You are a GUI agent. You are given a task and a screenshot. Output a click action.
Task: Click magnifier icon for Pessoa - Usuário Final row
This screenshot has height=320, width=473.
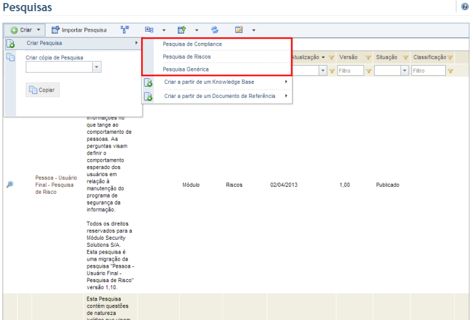9,184
